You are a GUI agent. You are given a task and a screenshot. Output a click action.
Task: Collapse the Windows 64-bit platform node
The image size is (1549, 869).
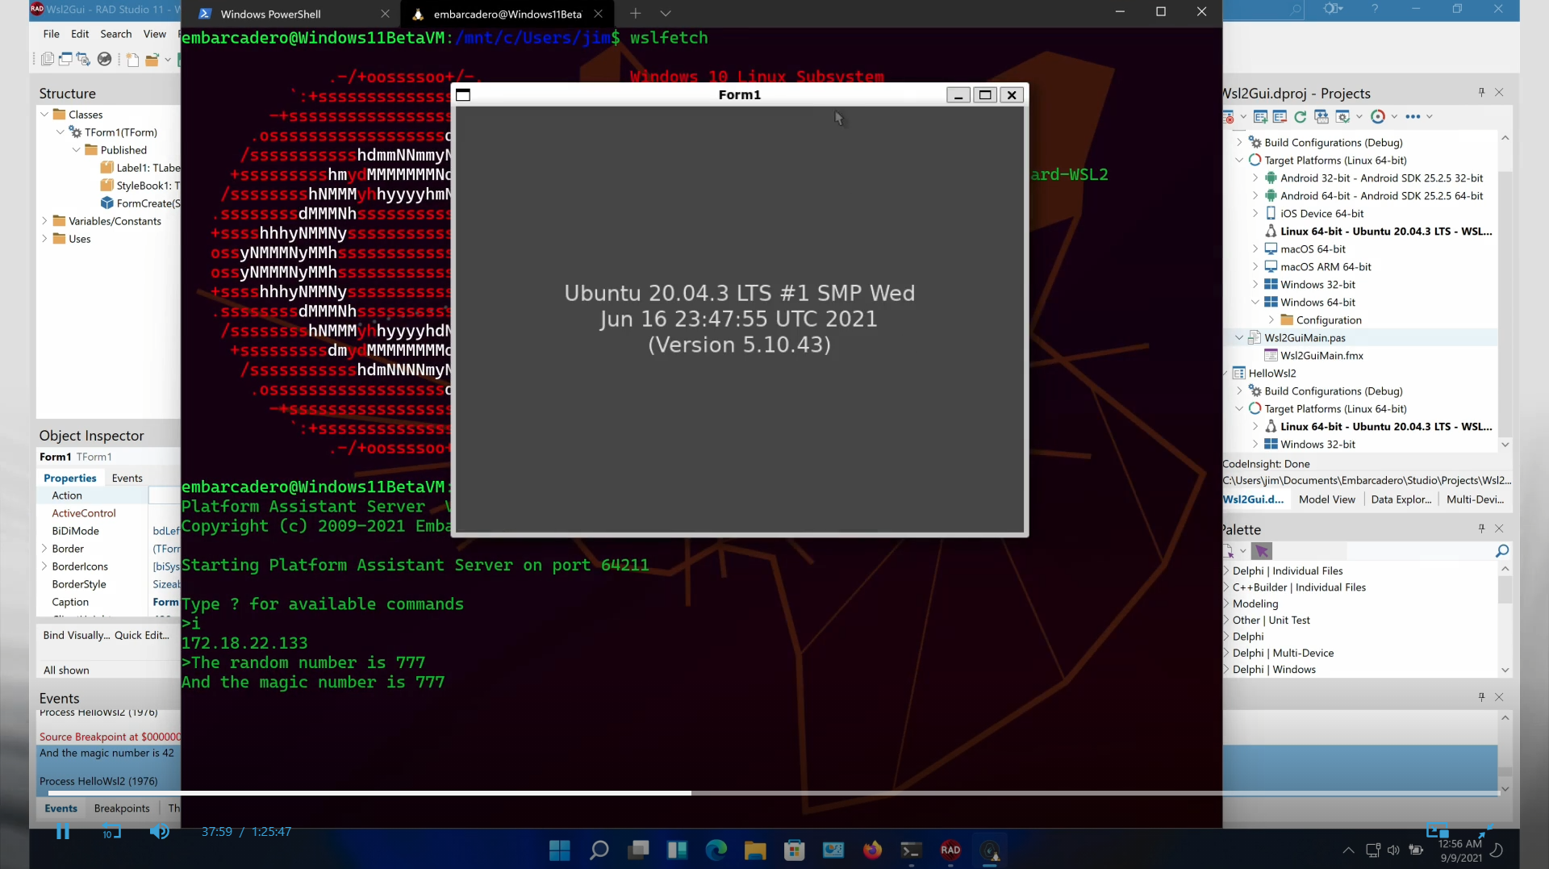[1255, 303]
